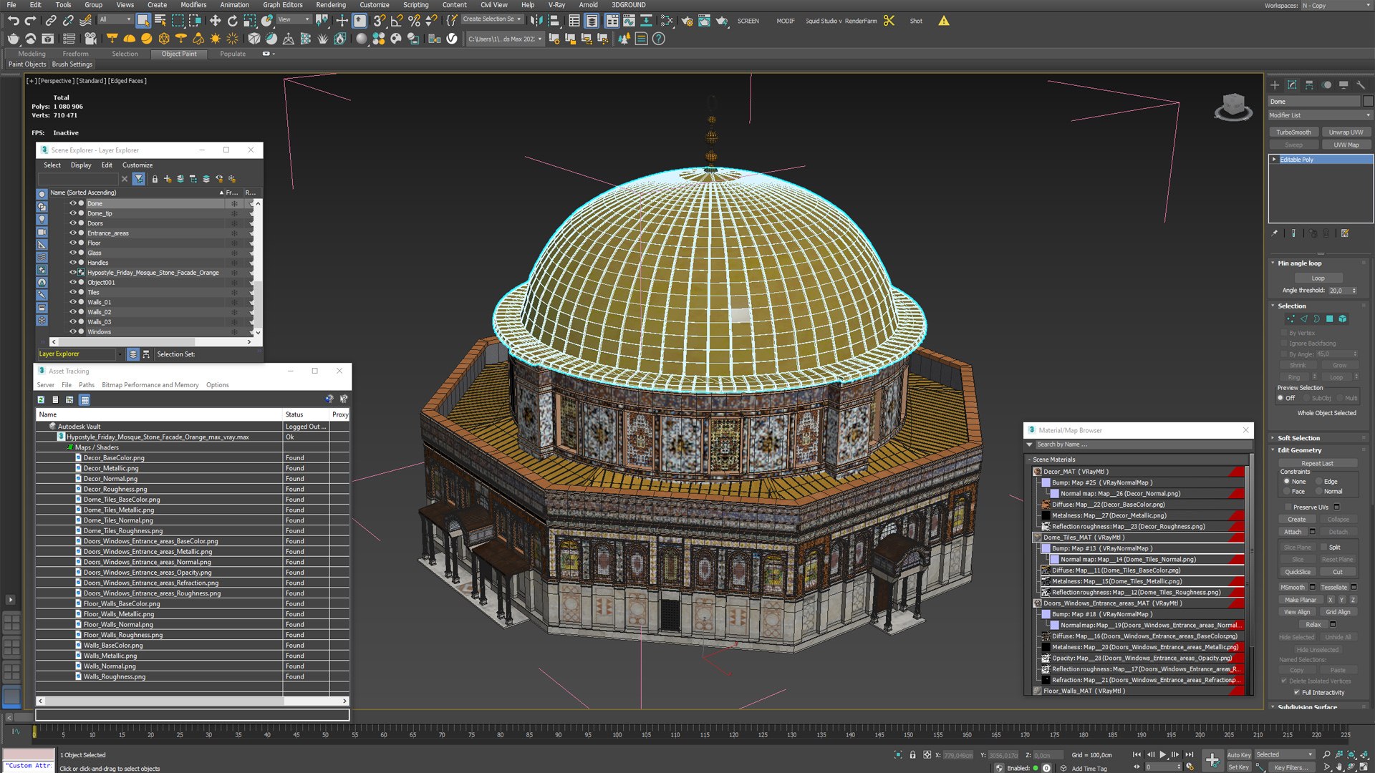1375x773 pixels.
Task: Click the V-Ray logo toolbar icon
Action: pos(452,39)
